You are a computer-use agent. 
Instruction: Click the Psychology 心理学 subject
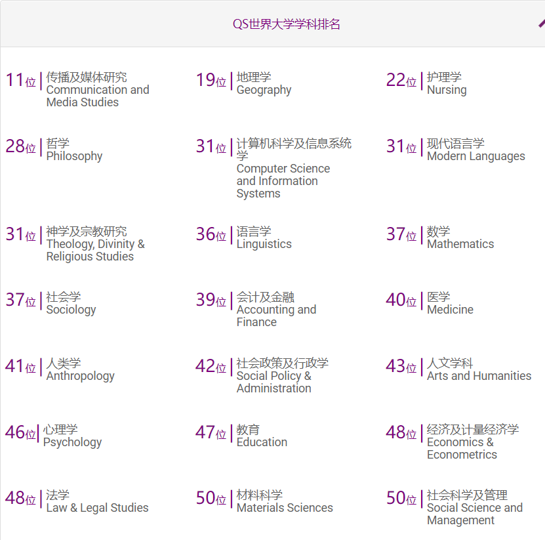(x=72, y=436)
